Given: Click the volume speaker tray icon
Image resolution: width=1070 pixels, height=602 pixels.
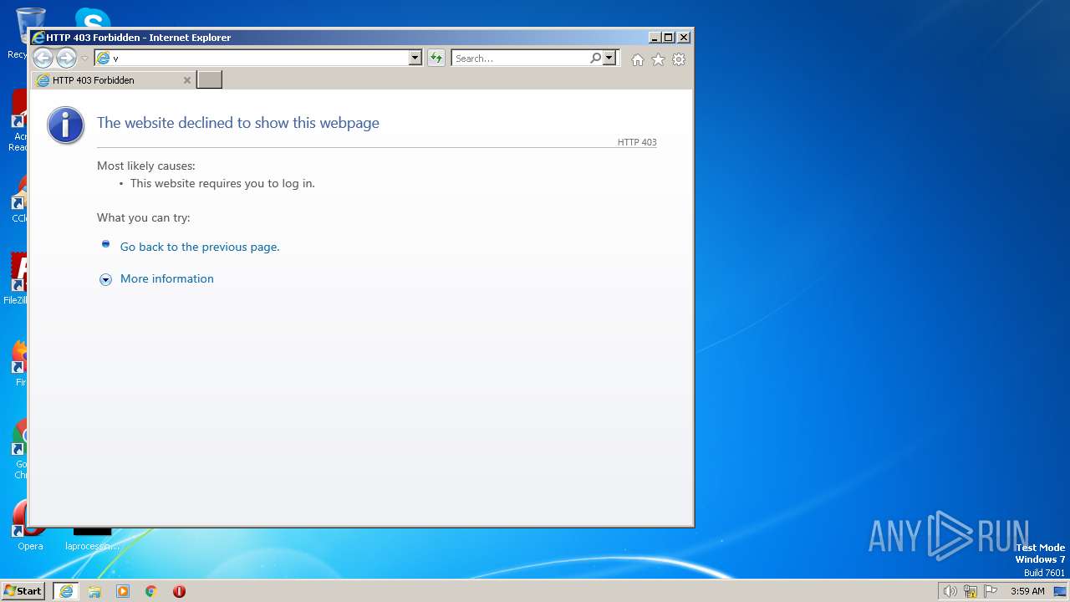Looking at the screenshot, I should coord(950,591).
